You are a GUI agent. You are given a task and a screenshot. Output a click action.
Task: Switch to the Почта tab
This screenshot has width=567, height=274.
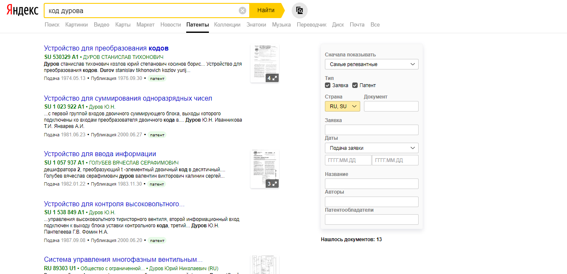tap(357, 25)
